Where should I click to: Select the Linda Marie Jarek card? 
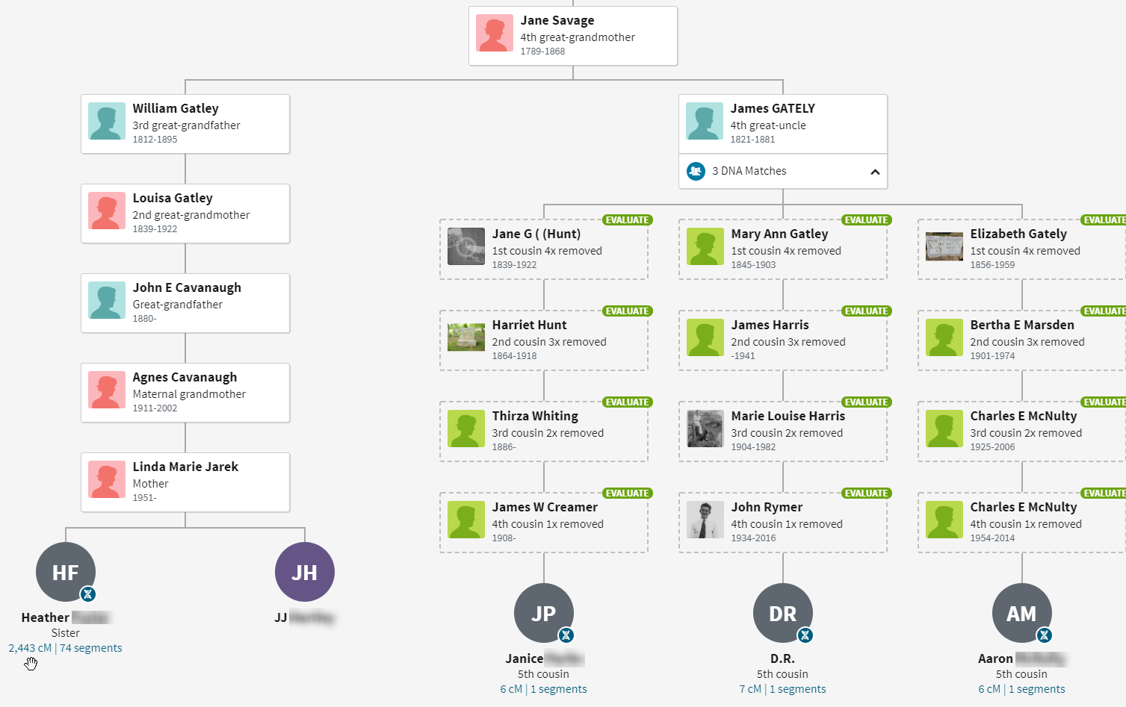point(185,482)
